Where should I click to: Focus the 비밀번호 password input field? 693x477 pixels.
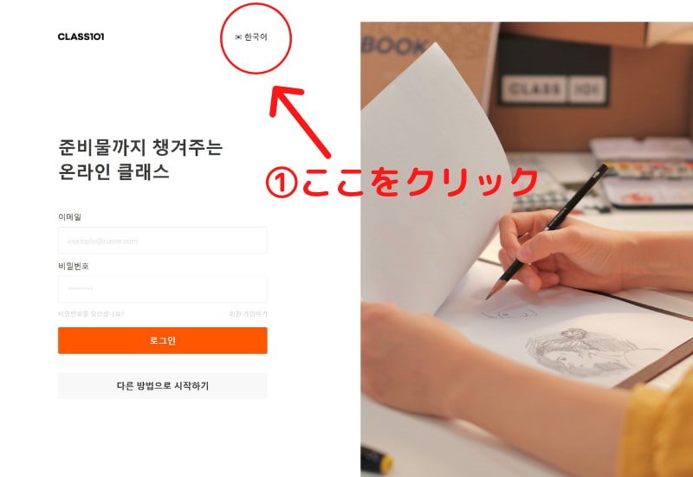163,289
